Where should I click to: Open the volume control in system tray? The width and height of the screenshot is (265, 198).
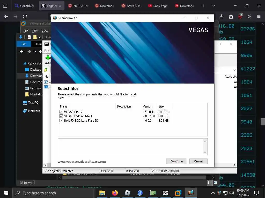pyautogui.click(x=232, y=193)
